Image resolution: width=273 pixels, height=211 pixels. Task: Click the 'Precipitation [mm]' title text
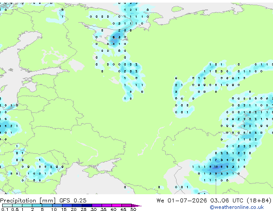[x=28, y=201]
